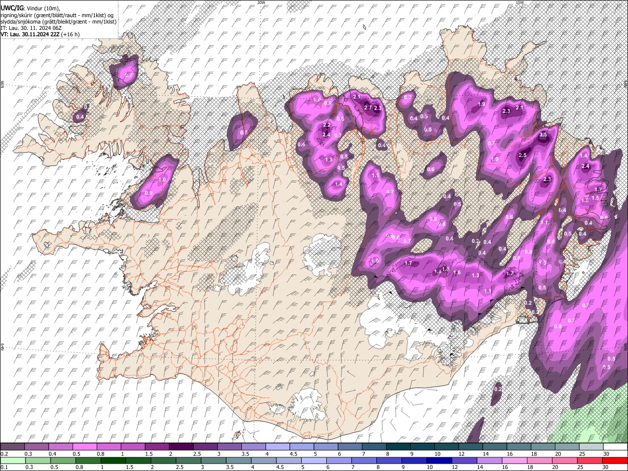Select the light violet 14 mm swatch in the bottom legend row
The width and height of the screenshot is (628, 471).
489,460
